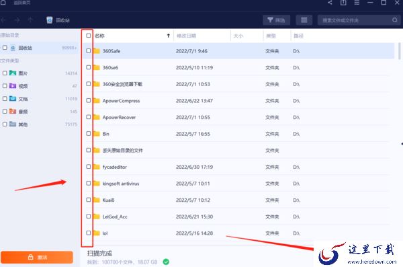Viewport: 403px width, 267px height.
Task: Check the kingsoft antivirus folder checkbox
Action: [x=89, y=183]
